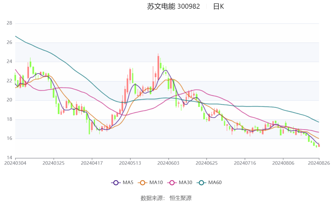
Task: Toggle the MA60 legend series
Action: point(209,183)
